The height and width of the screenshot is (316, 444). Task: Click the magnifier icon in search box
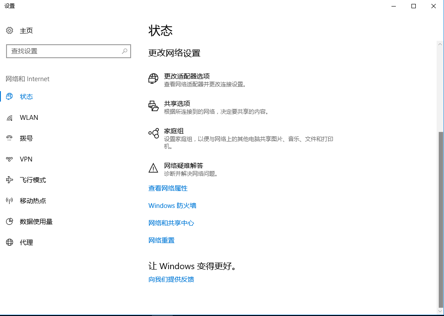point(125,51)
